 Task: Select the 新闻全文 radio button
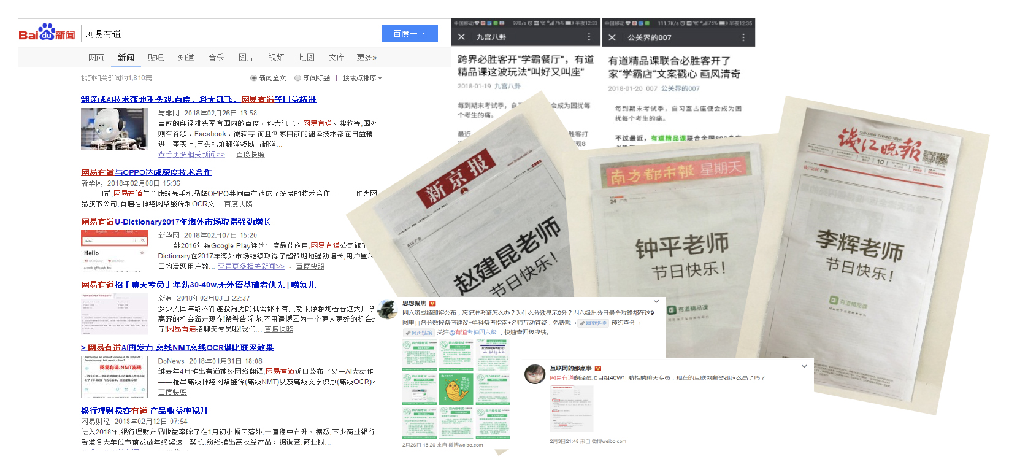coord(253,78)
